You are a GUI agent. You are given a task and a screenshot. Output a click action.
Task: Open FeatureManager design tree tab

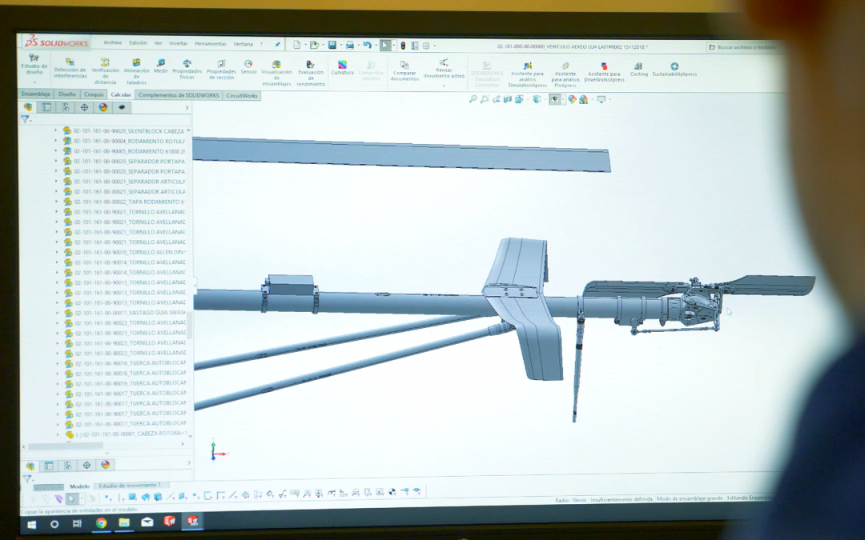(28, 107)
